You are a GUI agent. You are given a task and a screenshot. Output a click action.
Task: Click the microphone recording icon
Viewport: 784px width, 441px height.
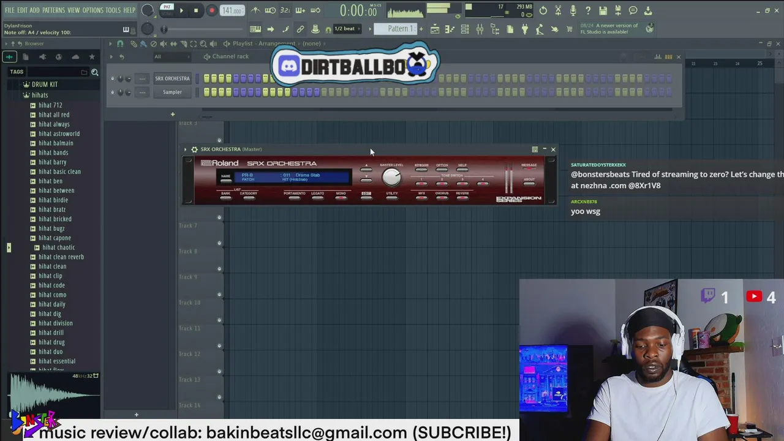[573, 10]
